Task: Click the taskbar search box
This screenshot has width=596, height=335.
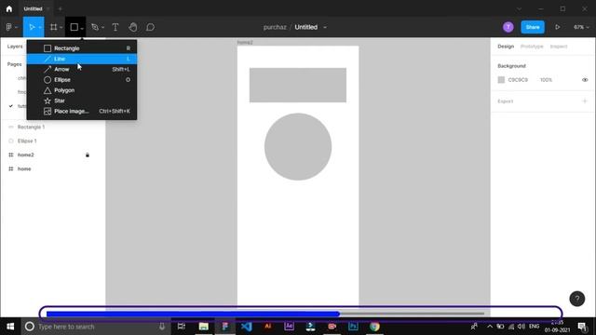Action: tap(95, 327)
